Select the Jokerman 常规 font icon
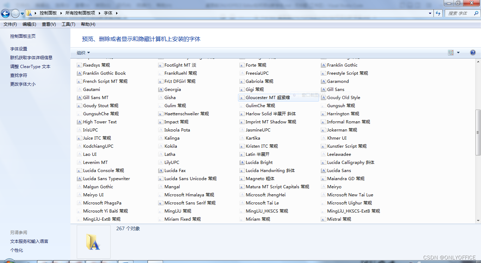Screen dimensions: 481x263 [x=324, y=130]
